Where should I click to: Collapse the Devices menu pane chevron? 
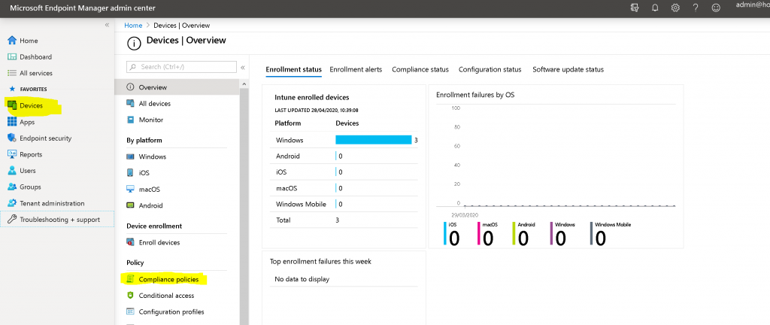(x=243, y=67)
